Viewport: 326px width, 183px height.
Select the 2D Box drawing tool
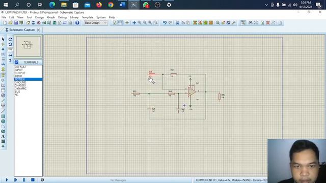click(3, 116)
